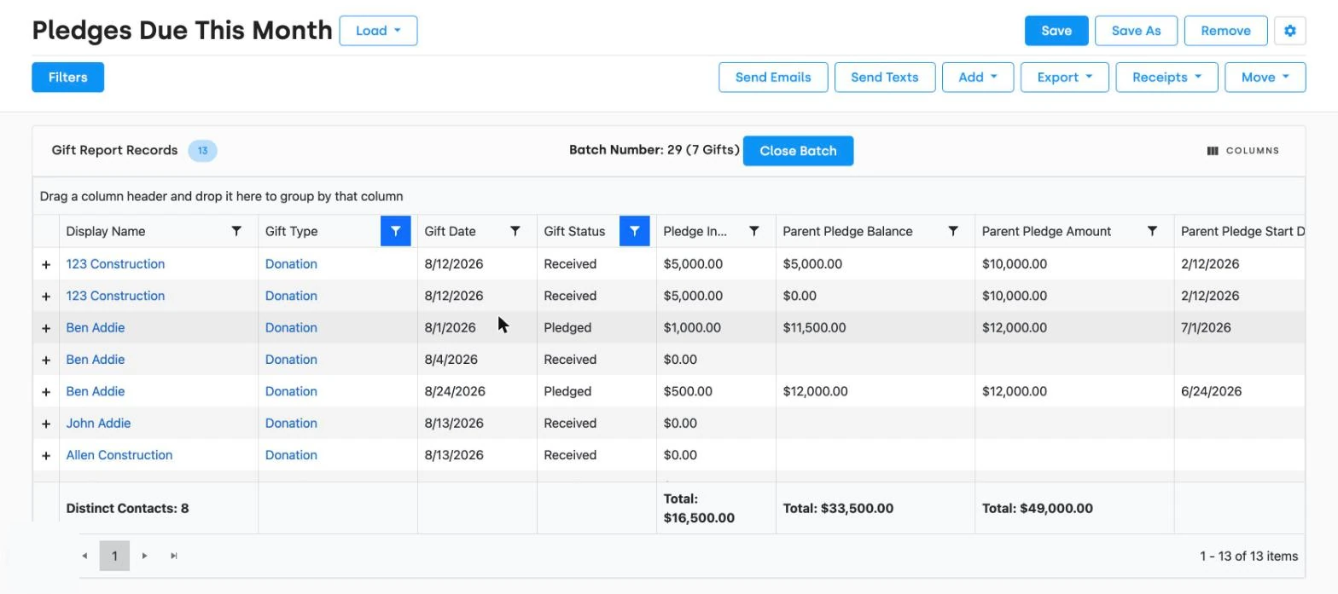Click the group-by drop area hint text
This screenshot has height=594, width=1338.
[221, 196]
